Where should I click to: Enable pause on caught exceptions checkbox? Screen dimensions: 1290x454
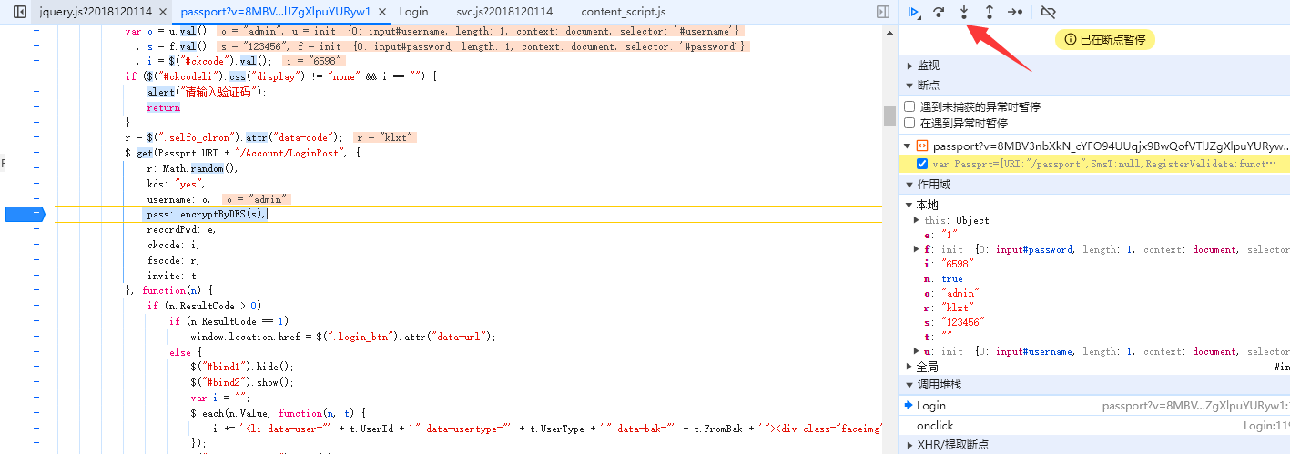[909, 123]
